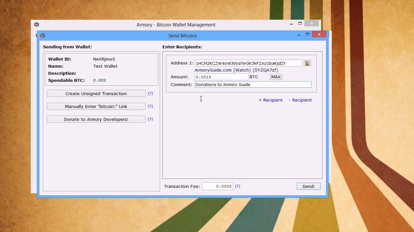Click the Send! button
The image size is (414, 232).
tap(309, 186)
